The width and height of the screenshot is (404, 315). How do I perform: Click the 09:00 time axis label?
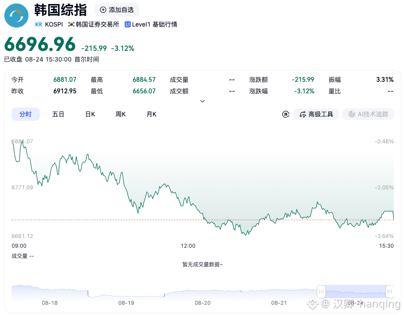[x=19, y=246]
